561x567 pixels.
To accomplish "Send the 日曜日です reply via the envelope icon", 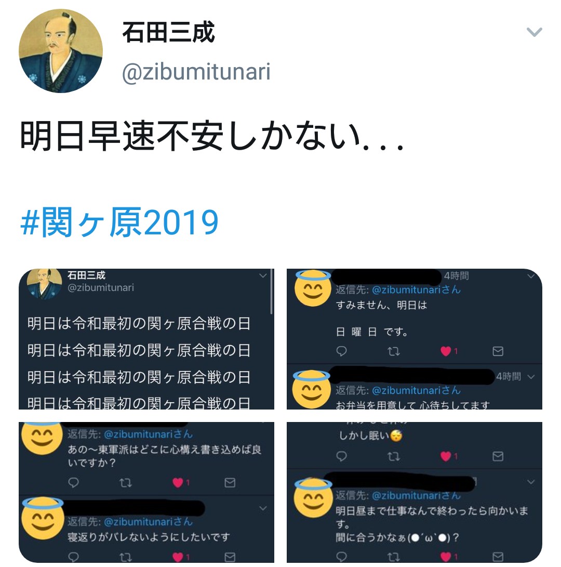I will pos(498,351).
